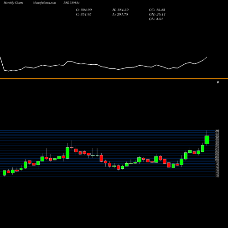Image resolution: width=228 pixels, height=228 pixels.
Task: Click the high price "H: 384.50"
Action: tap(120, 10)
